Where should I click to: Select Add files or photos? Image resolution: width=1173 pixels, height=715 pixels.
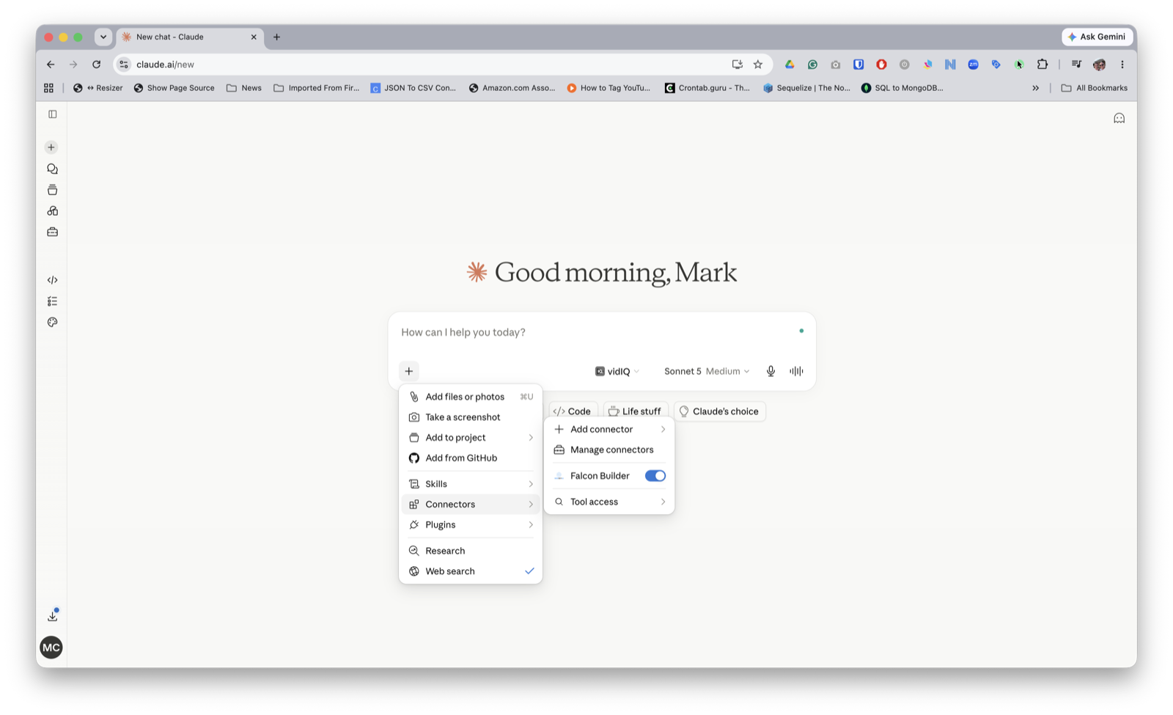(x=471, y=397)
